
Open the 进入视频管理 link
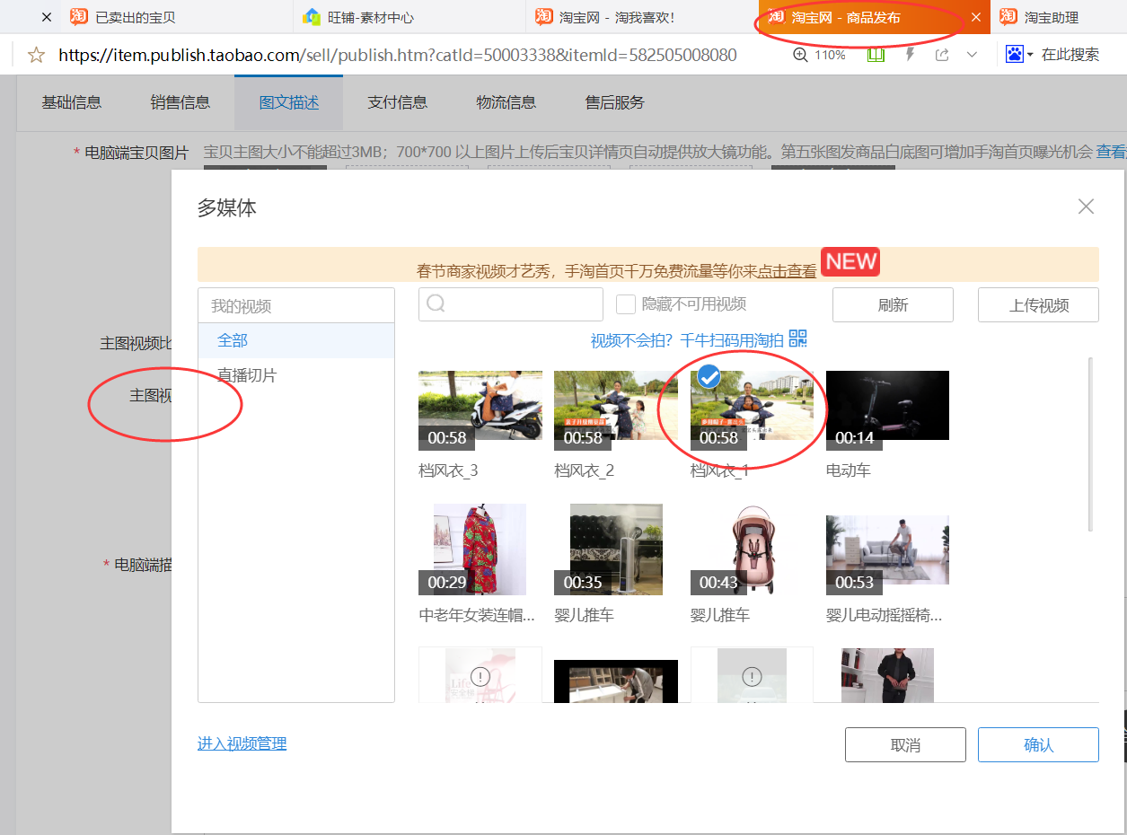242,743
